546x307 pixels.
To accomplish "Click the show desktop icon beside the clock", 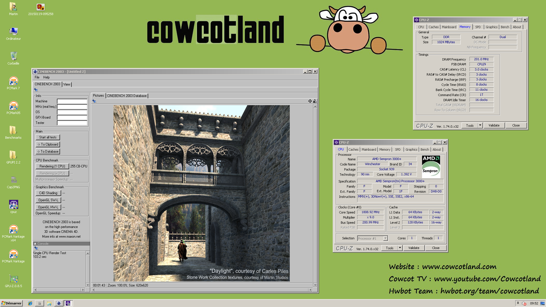I will (x=543, y=303).
